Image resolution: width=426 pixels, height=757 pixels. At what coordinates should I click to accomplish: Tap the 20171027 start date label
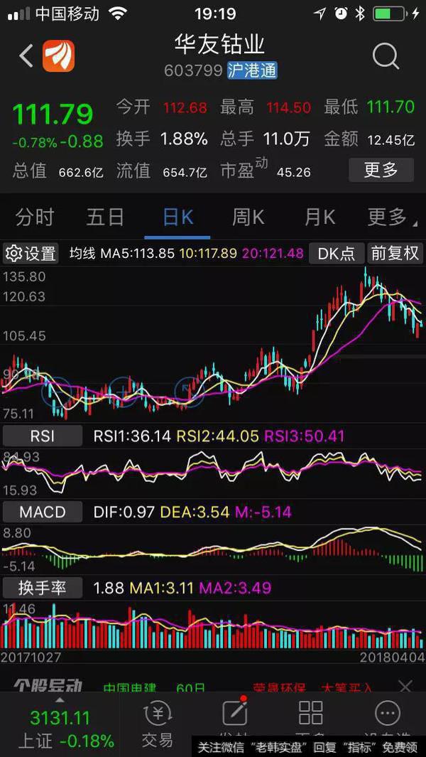31,657
